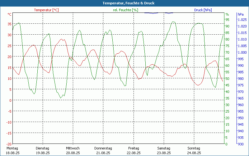Click the Mittwoch day label
This screenshot has height=156, width=249.
click(73, 148)
